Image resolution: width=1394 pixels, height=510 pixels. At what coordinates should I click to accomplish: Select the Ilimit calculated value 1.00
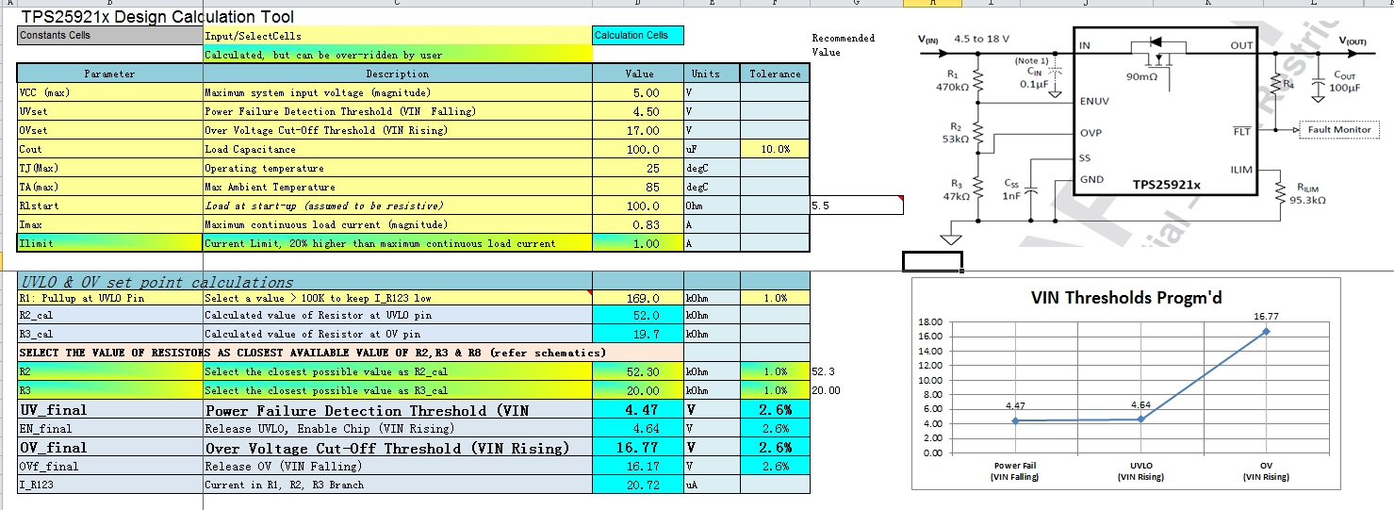638,243
